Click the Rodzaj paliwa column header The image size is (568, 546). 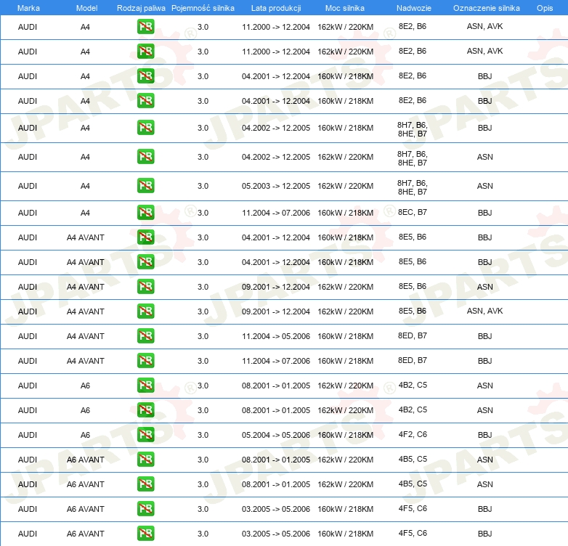pos(141,7)
